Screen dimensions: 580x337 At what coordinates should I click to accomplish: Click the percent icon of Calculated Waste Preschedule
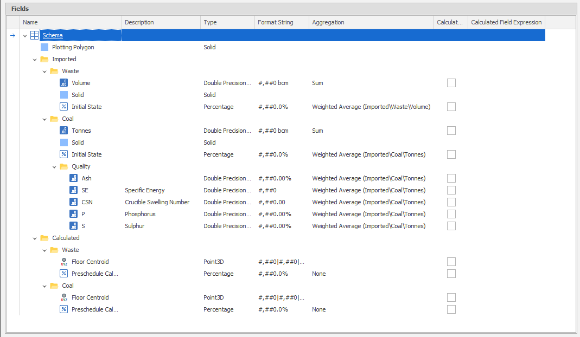coord(64,274)
